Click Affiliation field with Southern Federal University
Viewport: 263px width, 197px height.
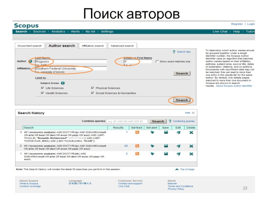click(71, 69)
